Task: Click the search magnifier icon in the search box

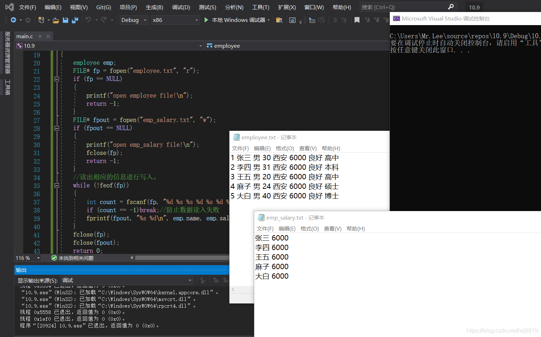Action: 451,7
